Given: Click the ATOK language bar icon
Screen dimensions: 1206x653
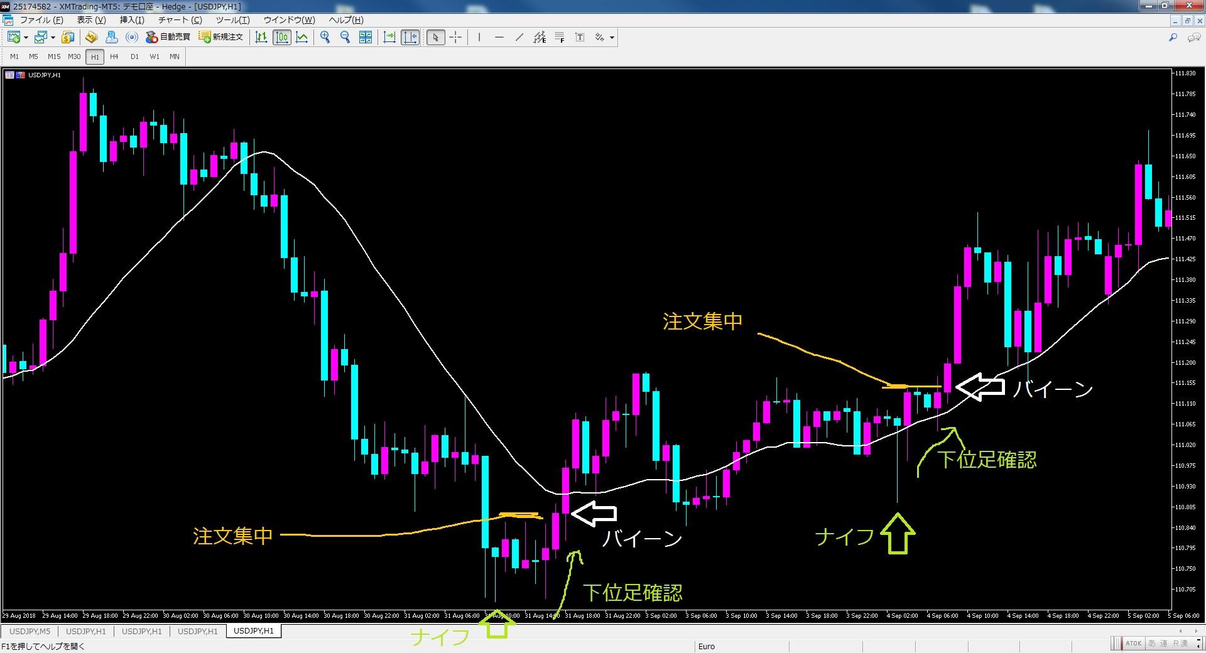Looking at the screenshot, I should click(1133, 644).
